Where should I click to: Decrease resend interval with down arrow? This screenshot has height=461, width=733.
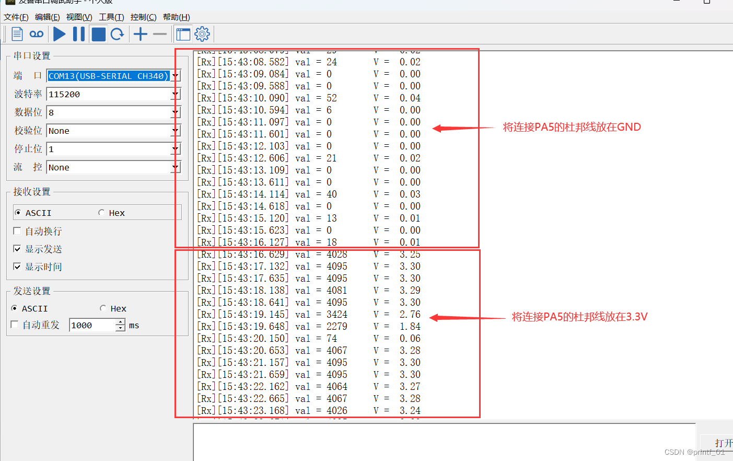tap(120, 329)
